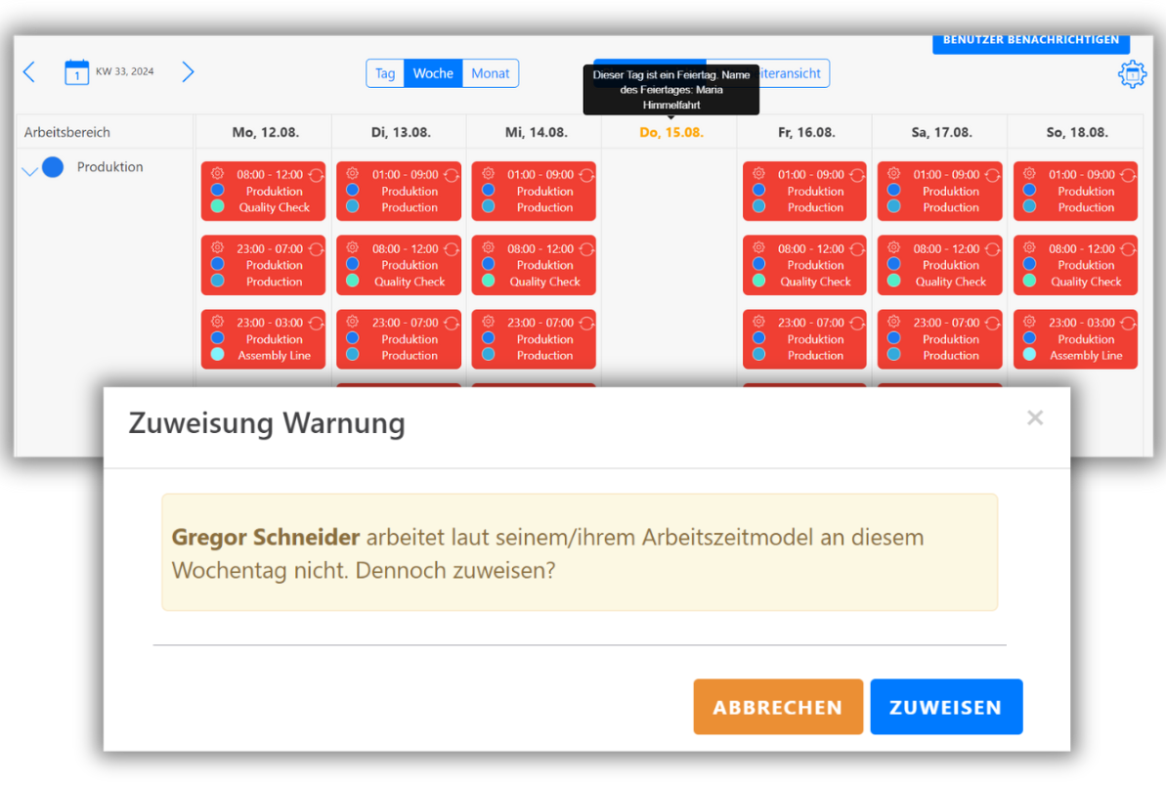Screen dimensions: 1166x787
Task: Cancel the warning with ABBRECHEN
Action: (778, 706)
